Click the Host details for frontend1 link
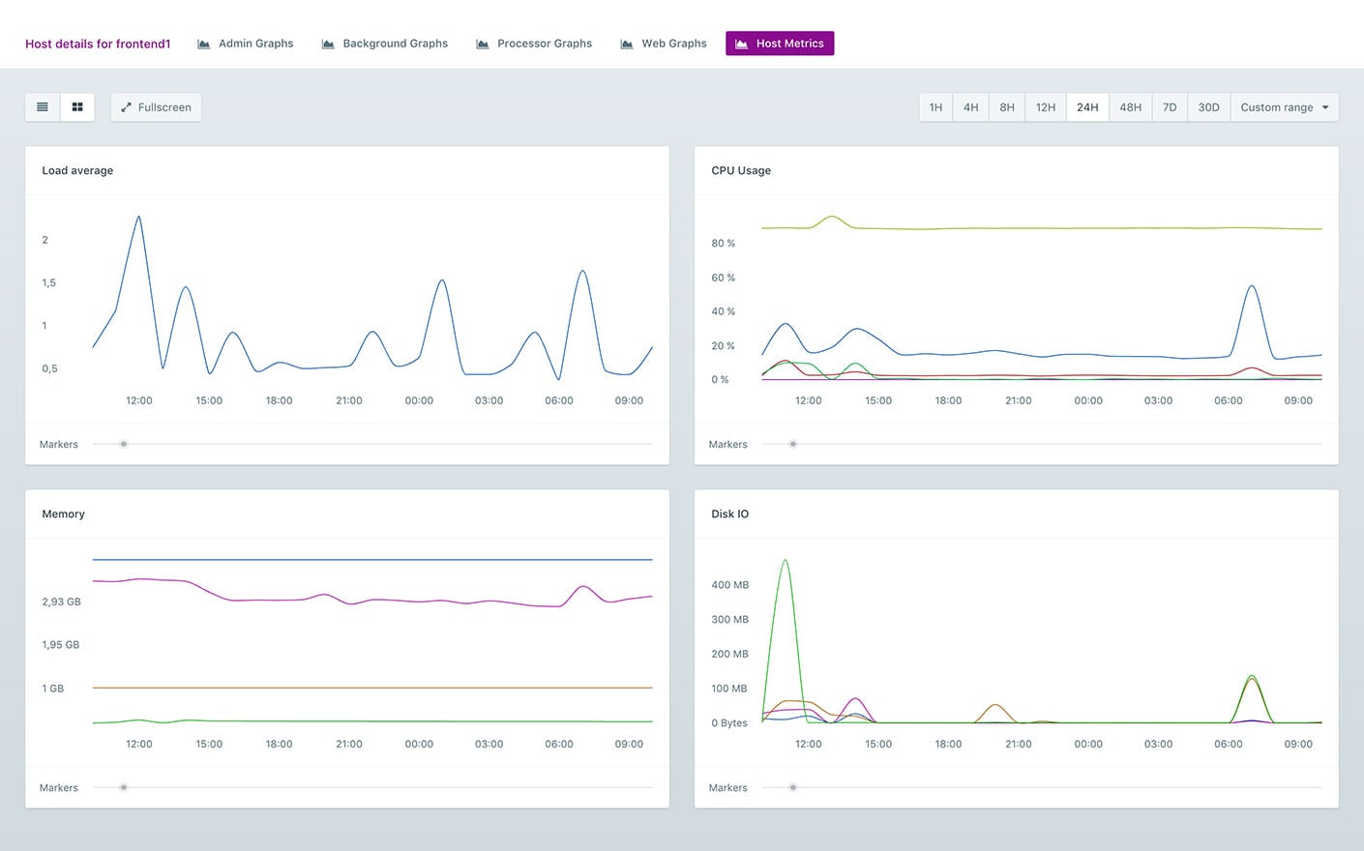 pos(98,44)
